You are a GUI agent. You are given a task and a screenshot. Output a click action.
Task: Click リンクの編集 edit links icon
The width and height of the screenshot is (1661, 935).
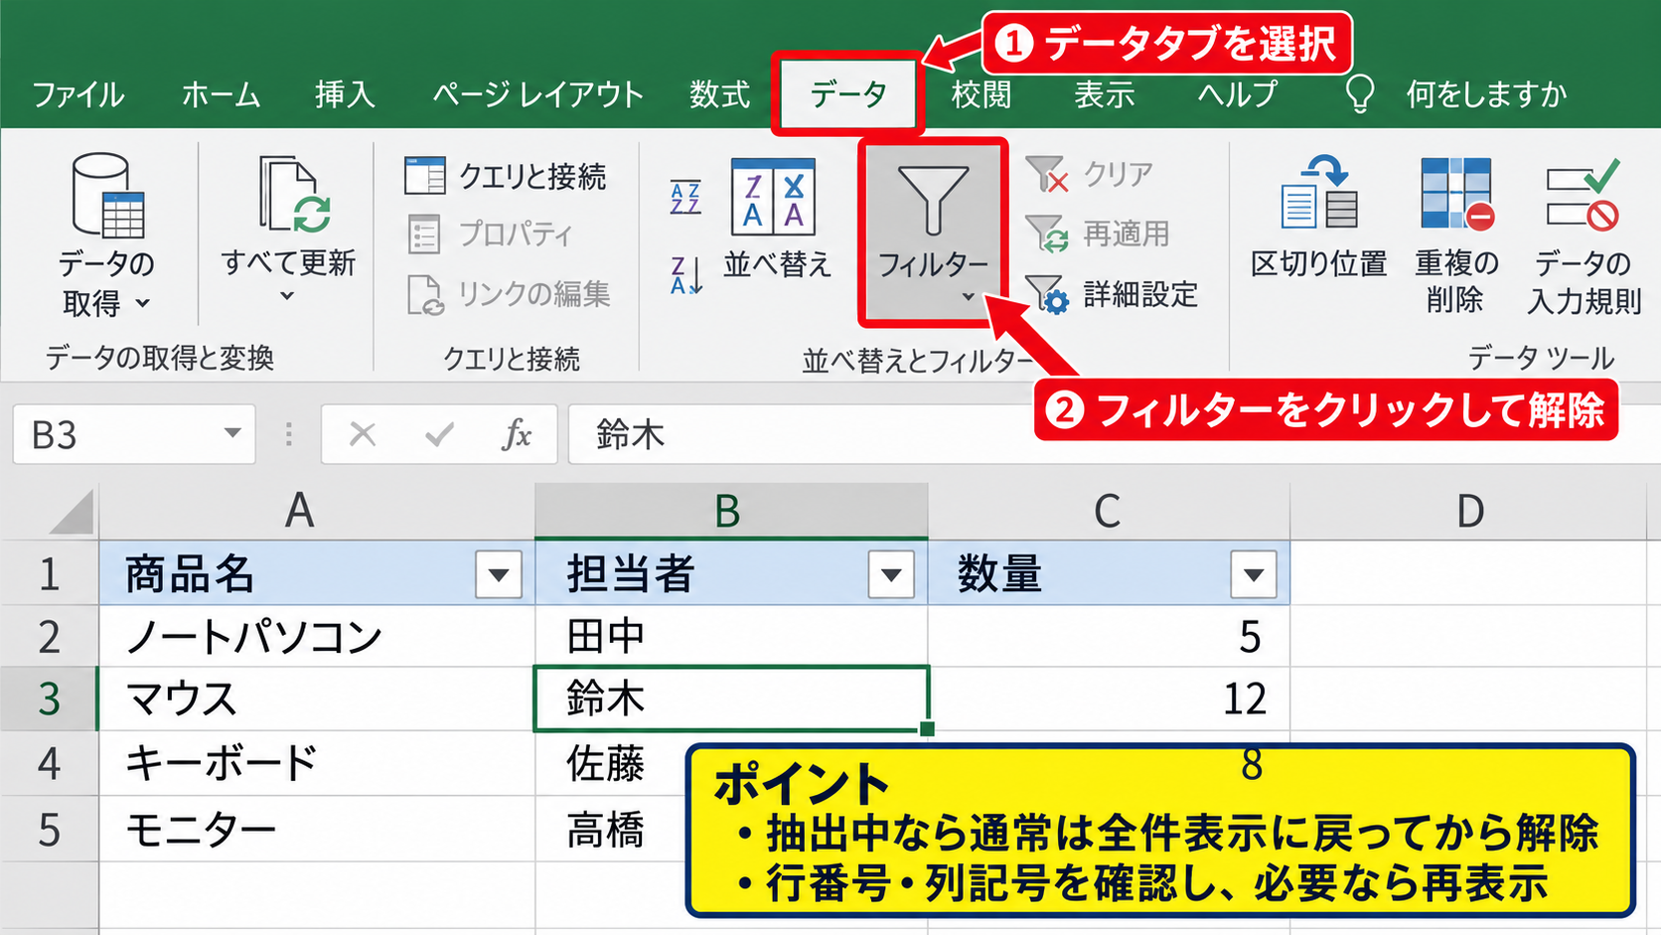pos(425,295)
